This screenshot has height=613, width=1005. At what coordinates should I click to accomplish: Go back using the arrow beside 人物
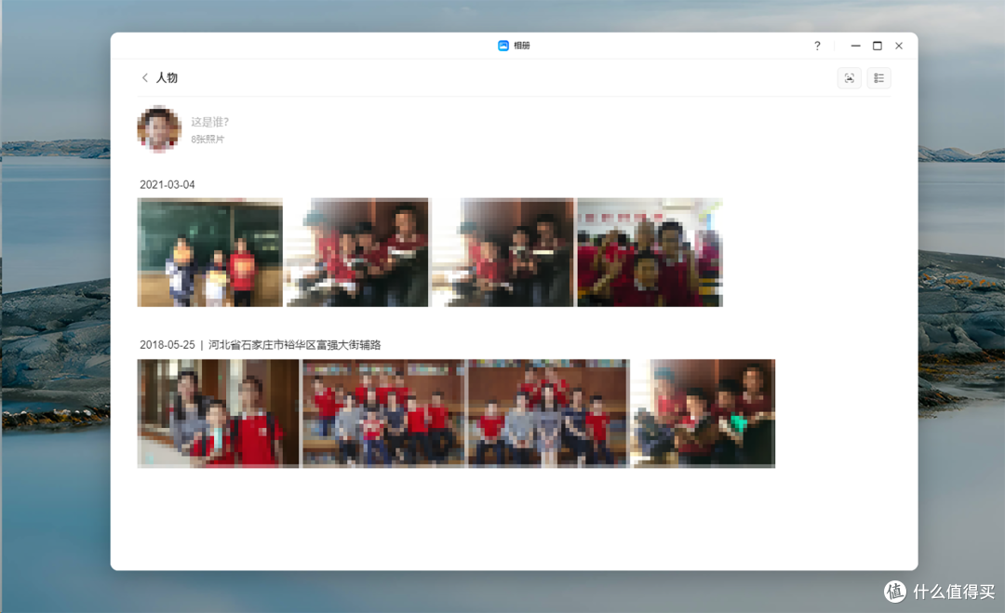145,77
